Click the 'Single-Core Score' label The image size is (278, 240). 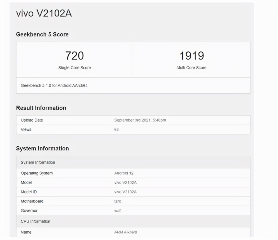click(75, 68)
